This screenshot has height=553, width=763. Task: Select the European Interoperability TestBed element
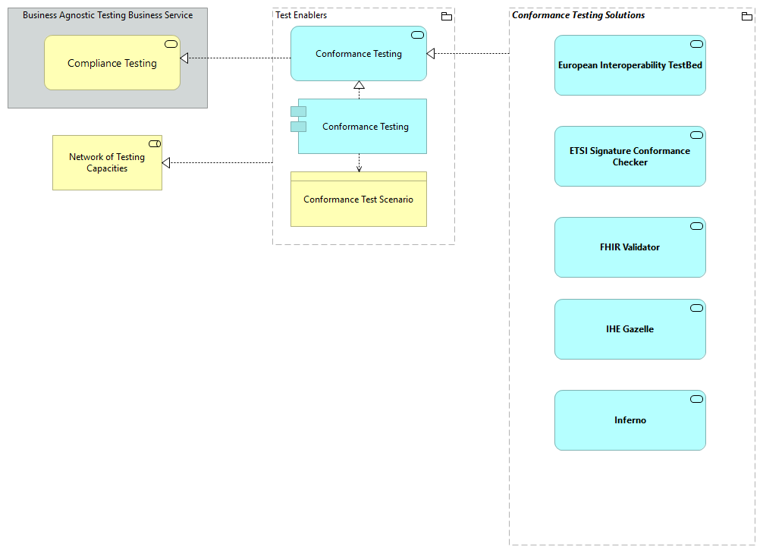coord(630,65)
